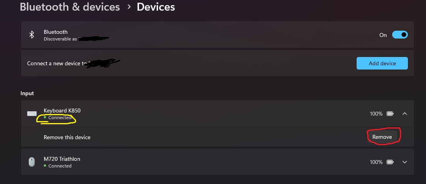Turn off the Bluetooth toggle switch
This screenshot has width=426, height=184.
tap(400, 35)
